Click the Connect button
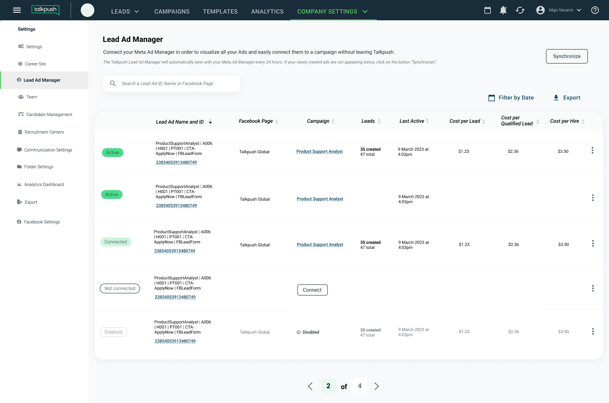The height and width of the screenshot is (403, 609). click(x=312, y=290)
